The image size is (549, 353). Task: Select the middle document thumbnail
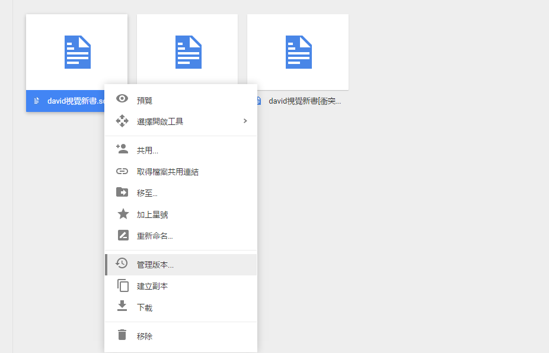tap(187, 49)
